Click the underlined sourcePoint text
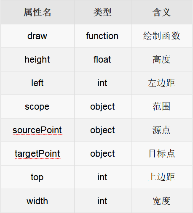 (x=38, y=130)
